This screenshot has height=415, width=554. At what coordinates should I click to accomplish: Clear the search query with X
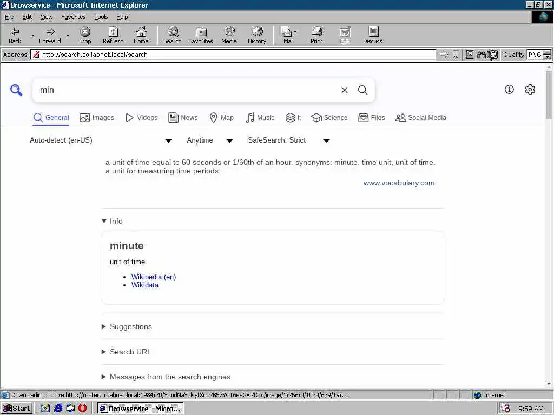pyautogui.click(x=345, y=90)
